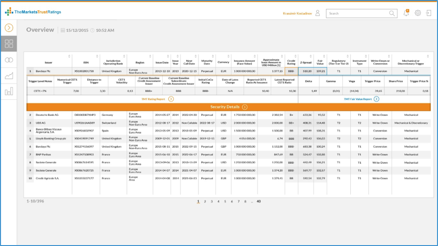Select the Credit Agricole S.A. row
Screen dimensions: 438x246
pos(228,178)
